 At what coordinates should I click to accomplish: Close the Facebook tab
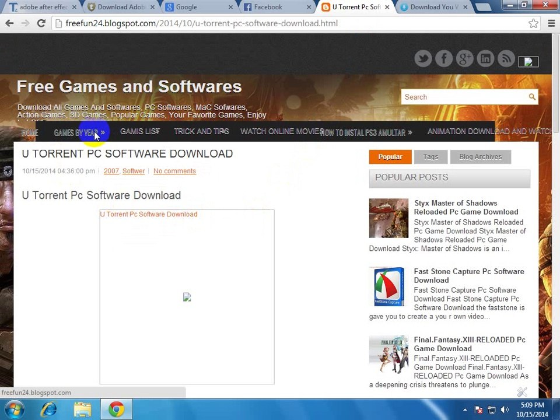coord(309,7)
